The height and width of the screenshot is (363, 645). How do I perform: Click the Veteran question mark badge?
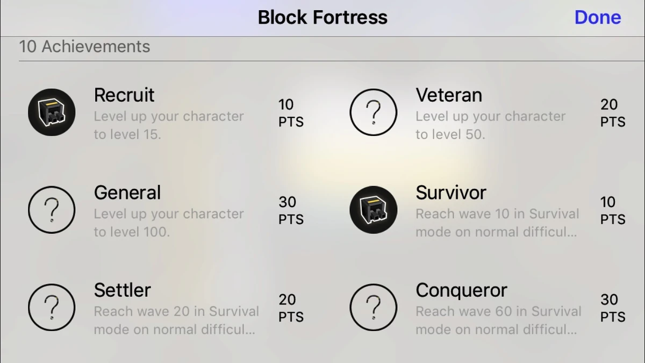374,112
